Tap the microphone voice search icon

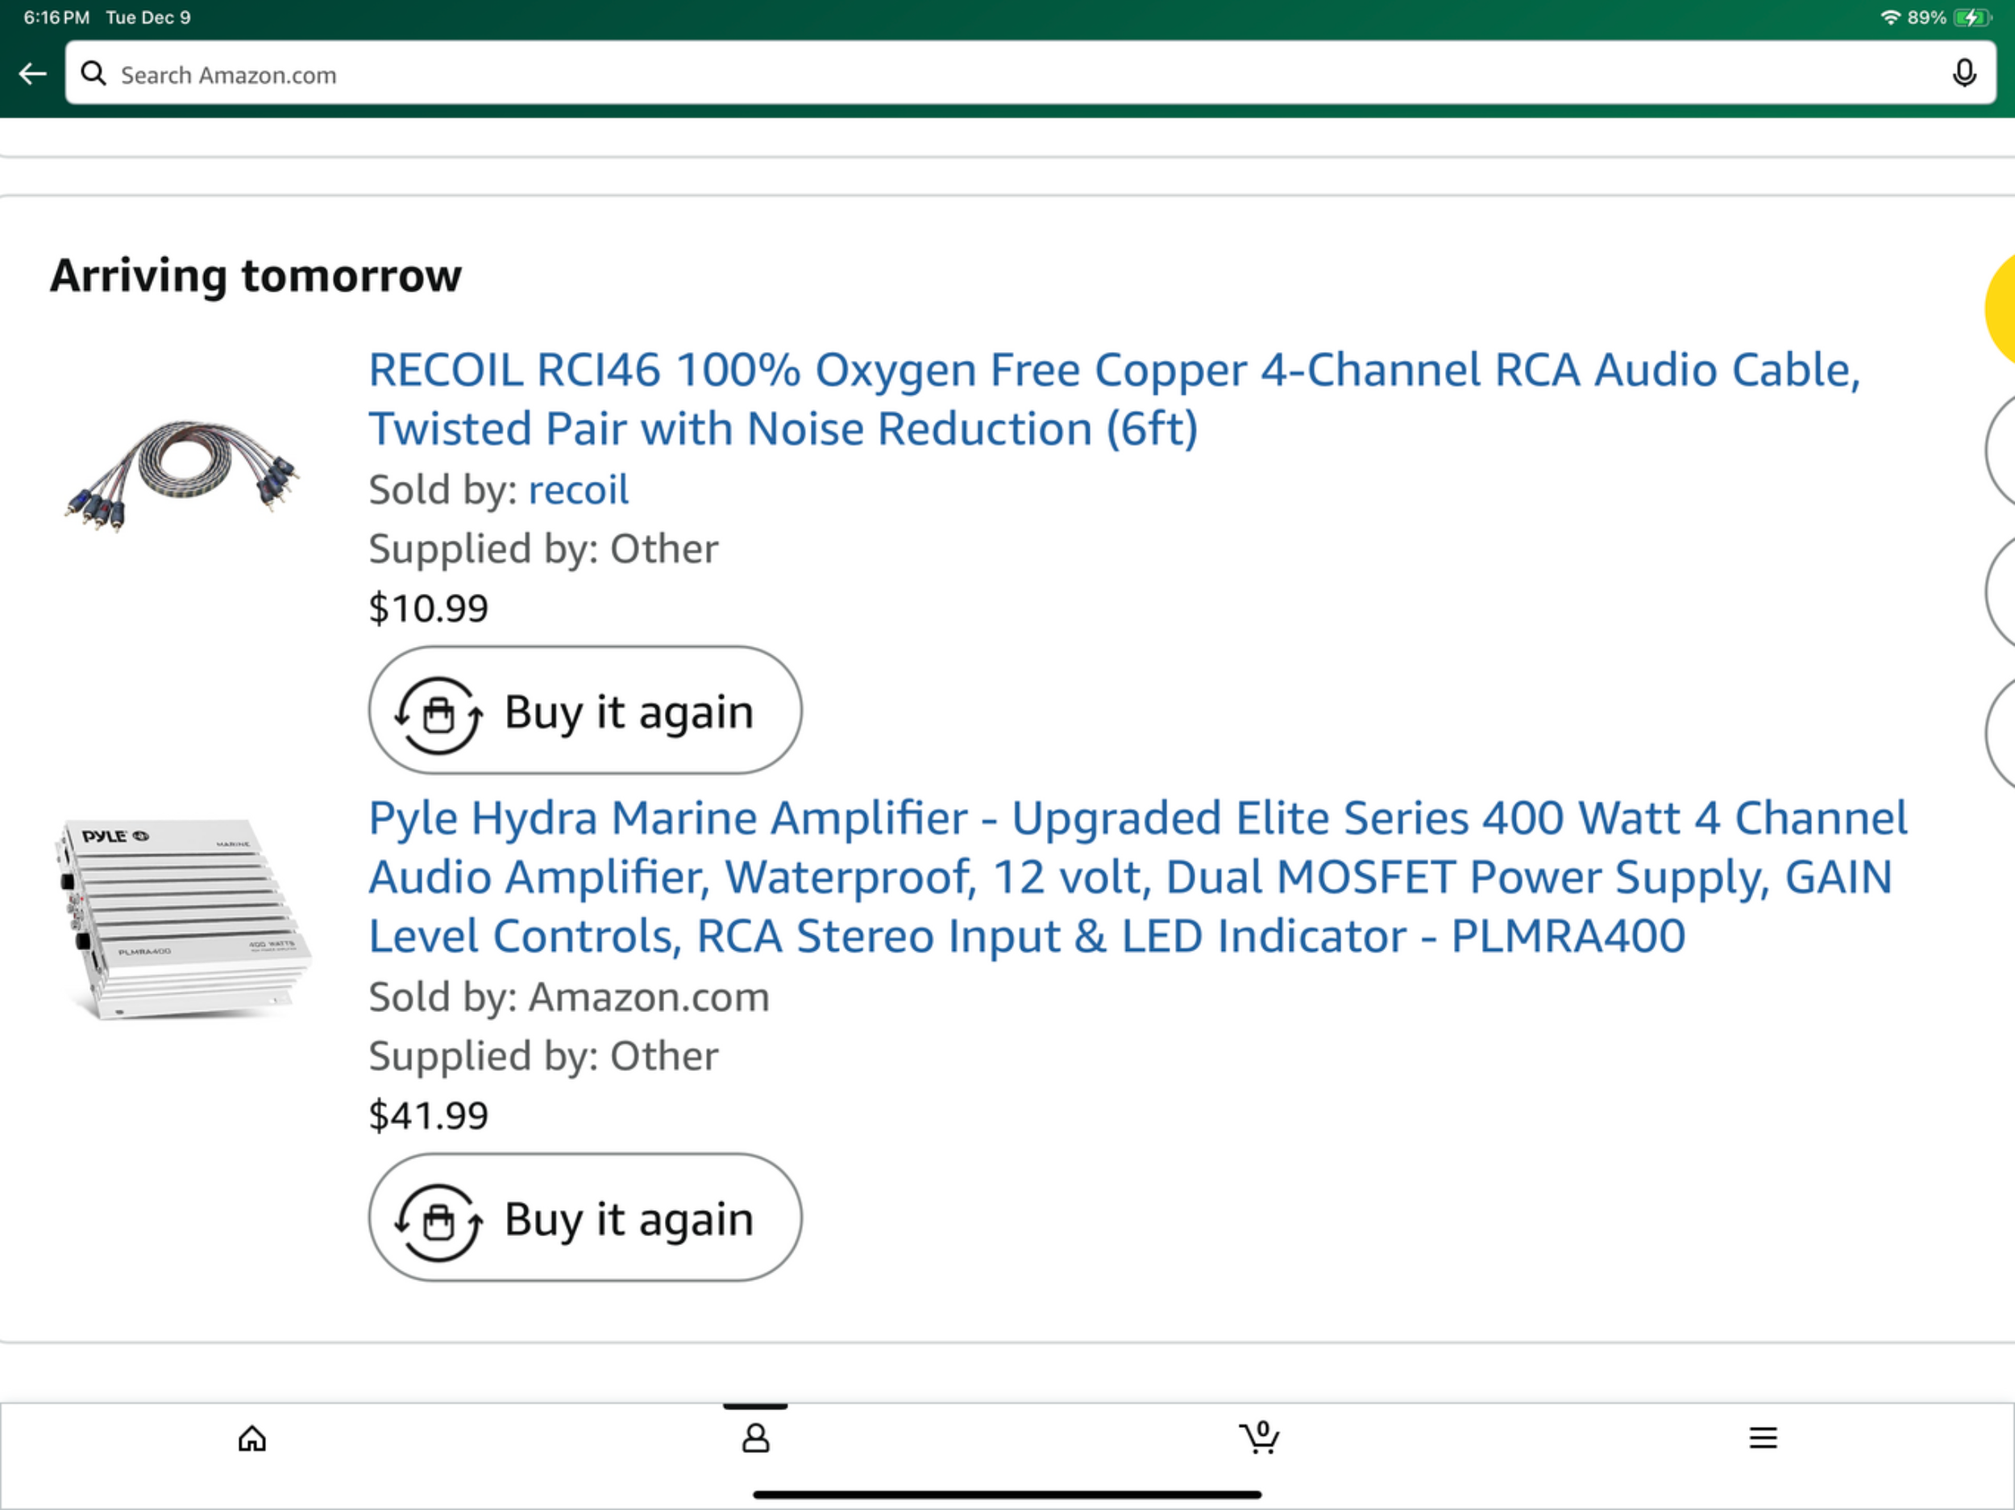click(x=1964, y=74)
